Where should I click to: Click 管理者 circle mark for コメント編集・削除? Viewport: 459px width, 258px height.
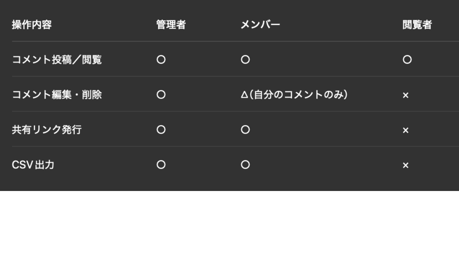coord(161,95)
